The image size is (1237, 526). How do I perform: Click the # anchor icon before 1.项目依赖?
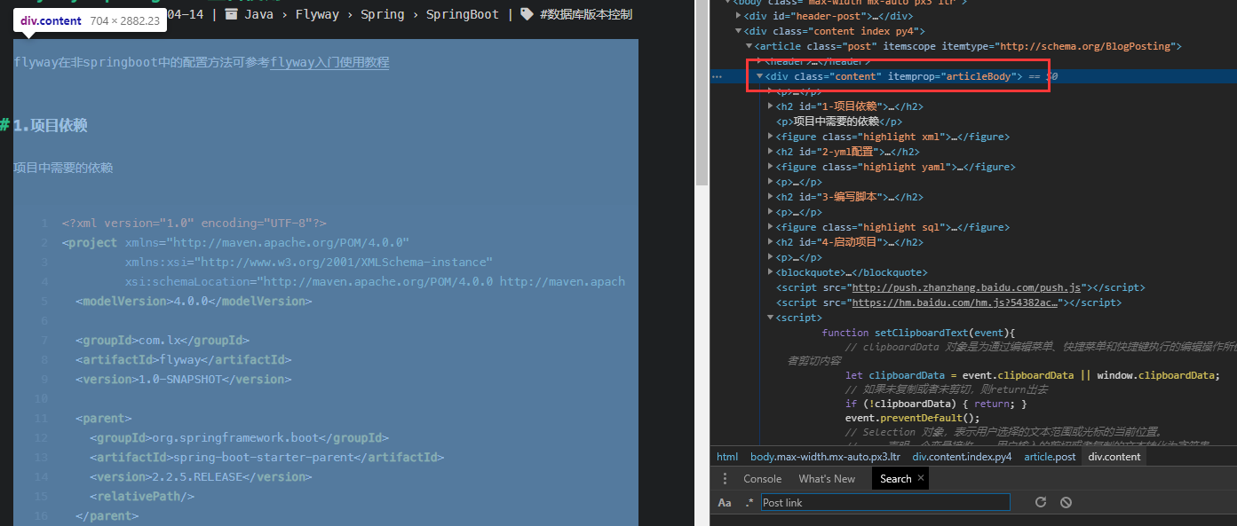pyautogui.click(x=4, y=125)
